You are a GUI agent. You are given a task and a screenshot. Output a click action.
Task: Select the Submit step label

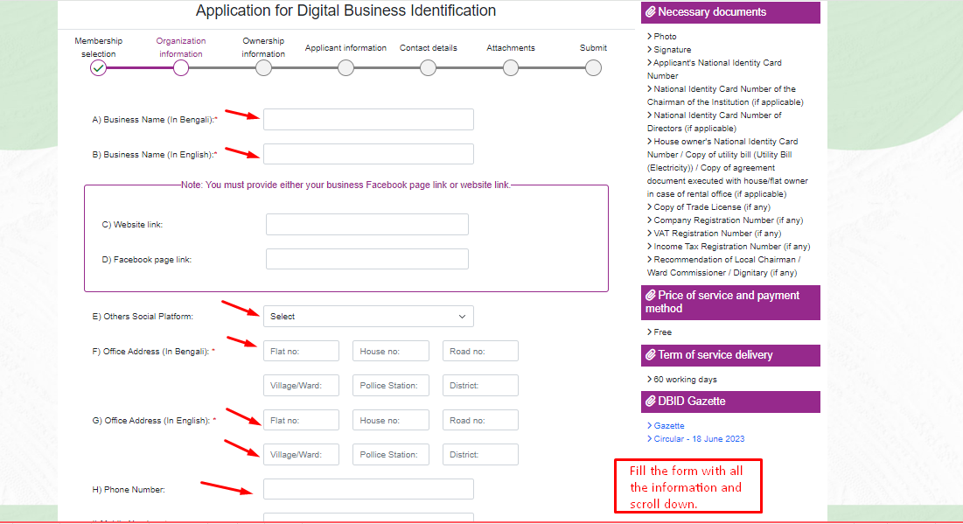[x=593, y=48]
